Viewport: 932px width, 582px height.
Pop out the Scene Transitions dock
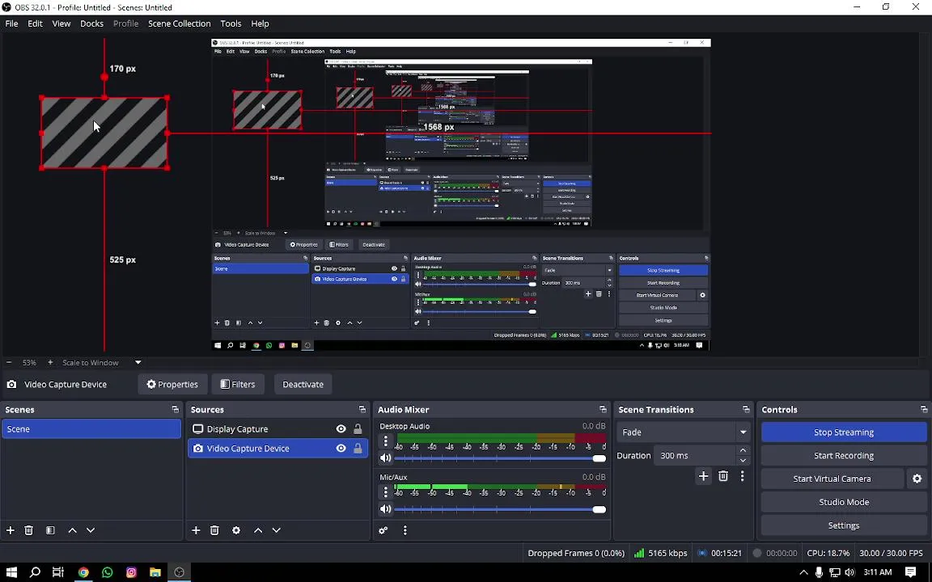click(x=746, y=409)
